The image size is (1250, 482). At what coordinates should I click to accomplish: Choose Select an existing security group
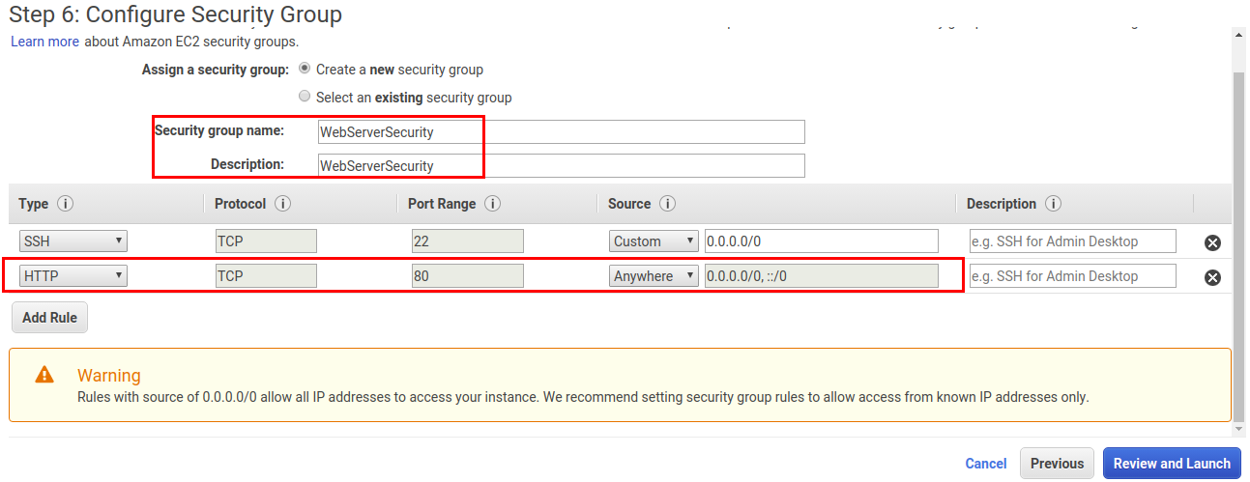305,97
